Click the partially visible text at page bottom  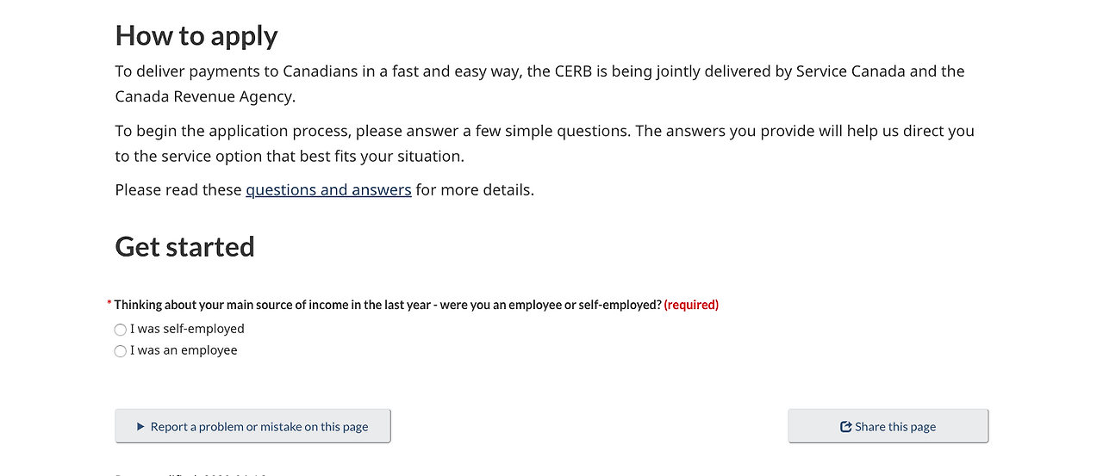point(191,473)
